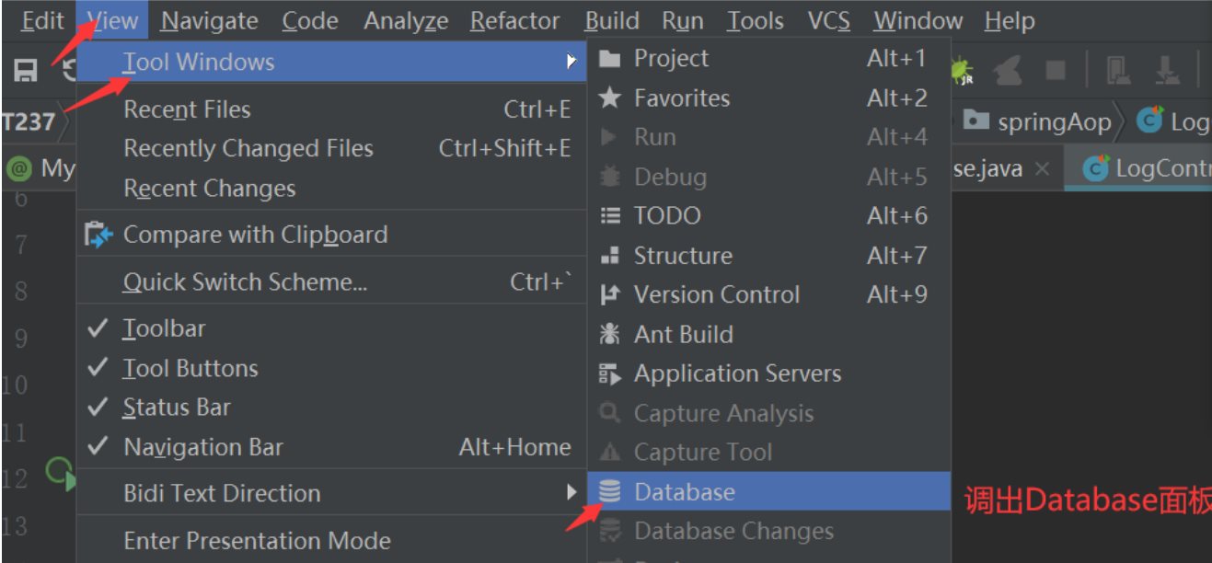Disable the Tool Buttons option
Image resolution: width=1212 pixels, height=563 pixels.
pos(331,368)
